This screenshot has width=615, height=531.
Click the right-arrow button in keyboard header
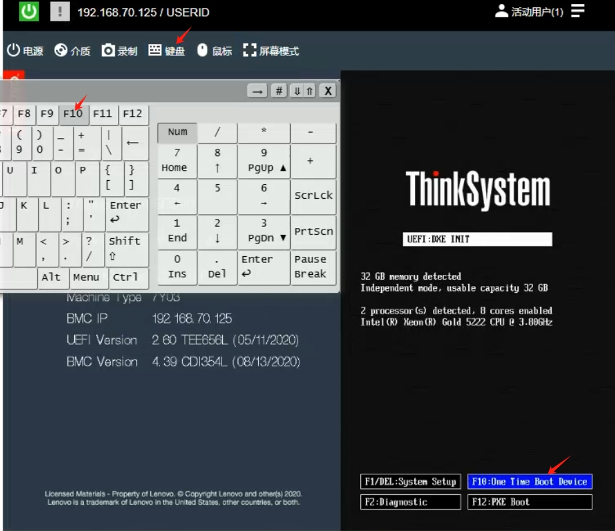point(257,91)
